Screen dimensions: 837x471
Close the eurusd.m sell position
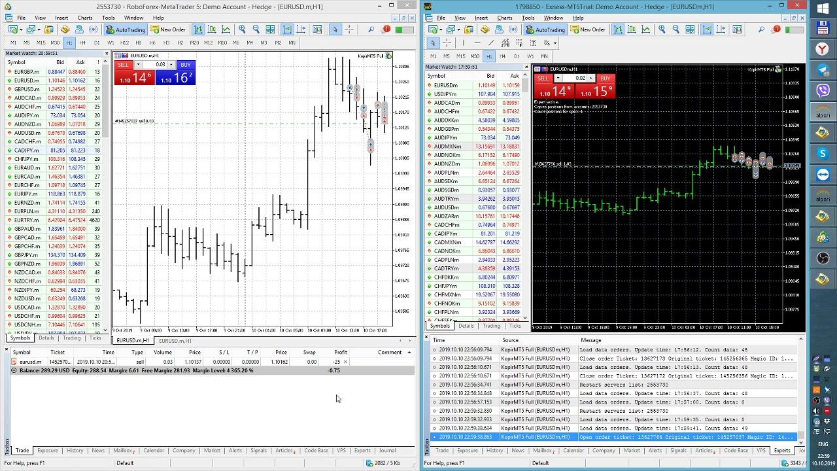pos(345,362)
